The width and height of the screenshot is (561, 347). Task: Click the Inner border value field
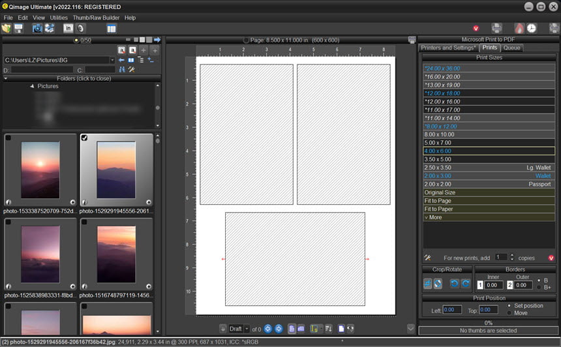pyautogui.click(x=494, y=285)
